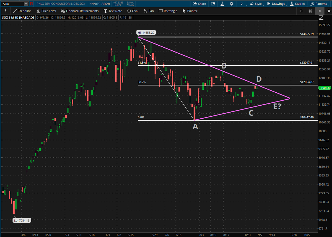Open drawing toolbar settings gear
The image size is (332, 237).
click(x=328, y=11)
